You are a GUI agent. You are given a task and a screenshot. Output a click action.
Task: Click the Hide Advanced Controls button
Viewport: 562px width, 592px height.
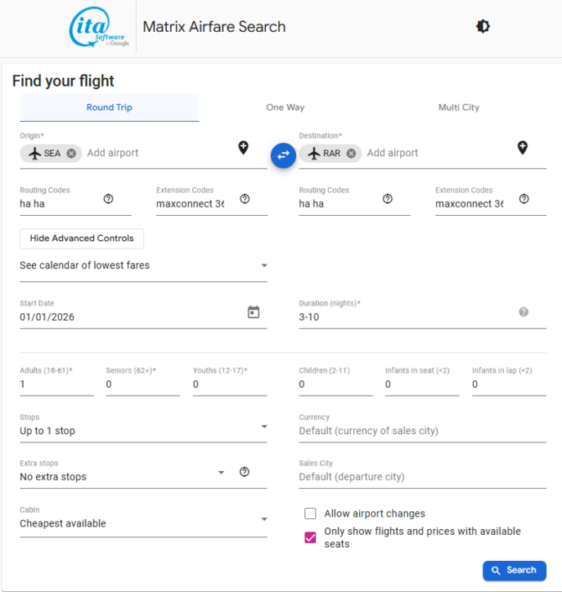click(82, 238)
